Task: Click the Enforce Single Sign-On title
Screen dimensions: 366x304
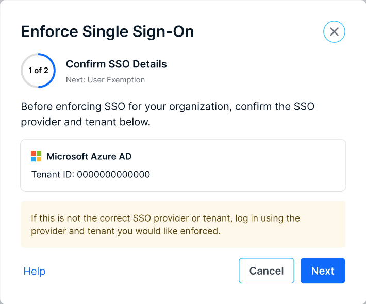Action: (x=107, y=31)
